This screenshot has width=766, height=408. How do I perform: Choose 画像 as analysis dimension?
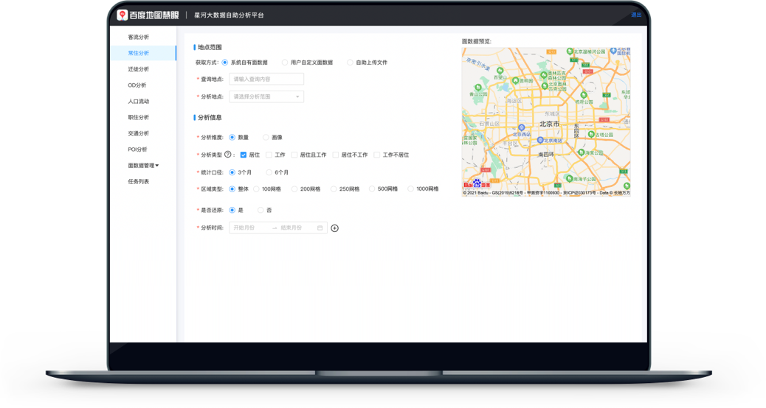(x=266, y=138)
